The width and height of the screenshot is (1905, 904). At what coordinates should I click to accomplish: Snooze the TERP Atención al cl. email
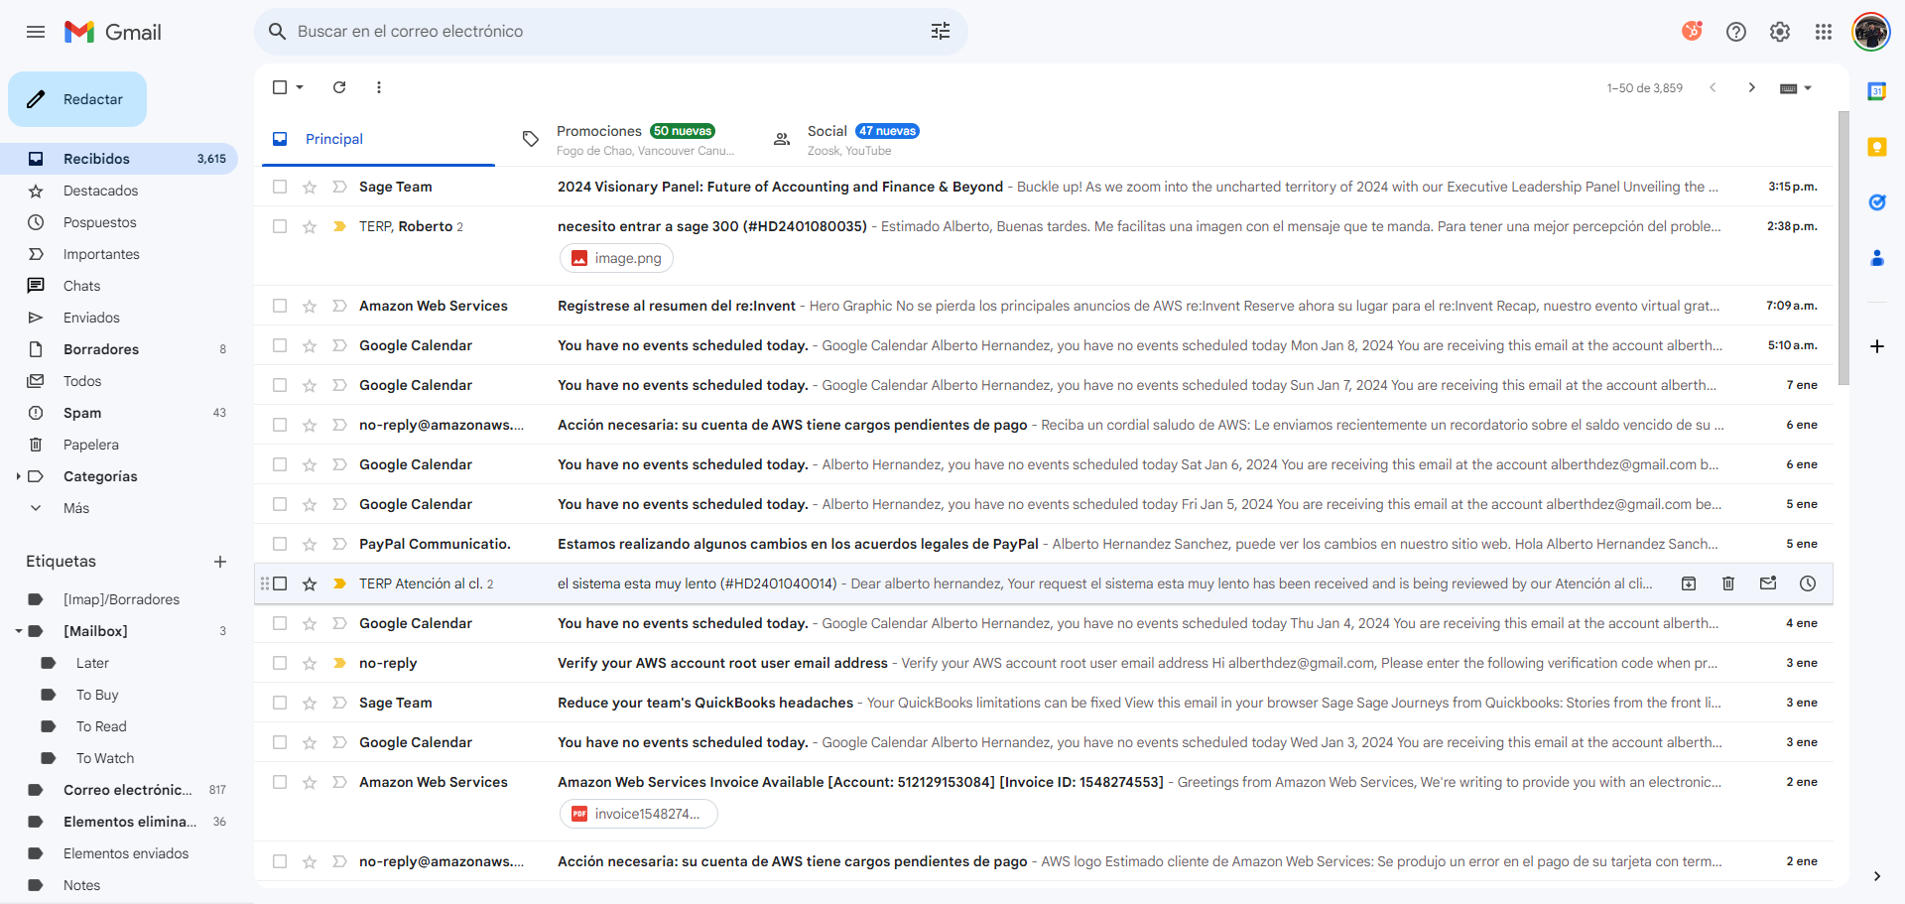pos(1808,583)
